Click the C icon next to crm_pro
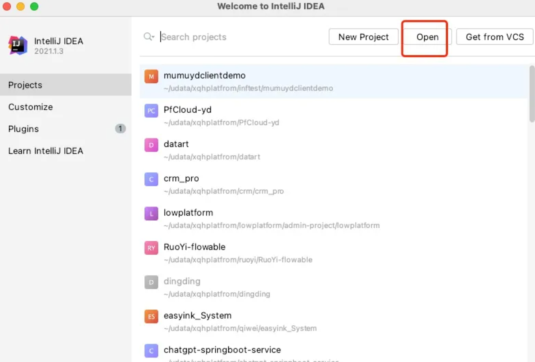The height and width of the screenshot is (362, 535). (x=151, y=180)
